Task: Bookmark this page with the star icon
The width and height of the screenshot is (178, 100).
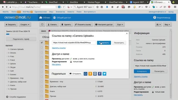Action: 97,7
